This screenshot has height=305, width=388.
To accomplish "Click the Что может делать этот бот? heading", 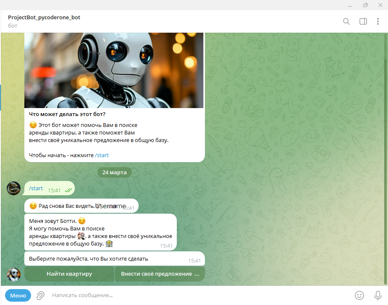I will [x=67, y=114].
